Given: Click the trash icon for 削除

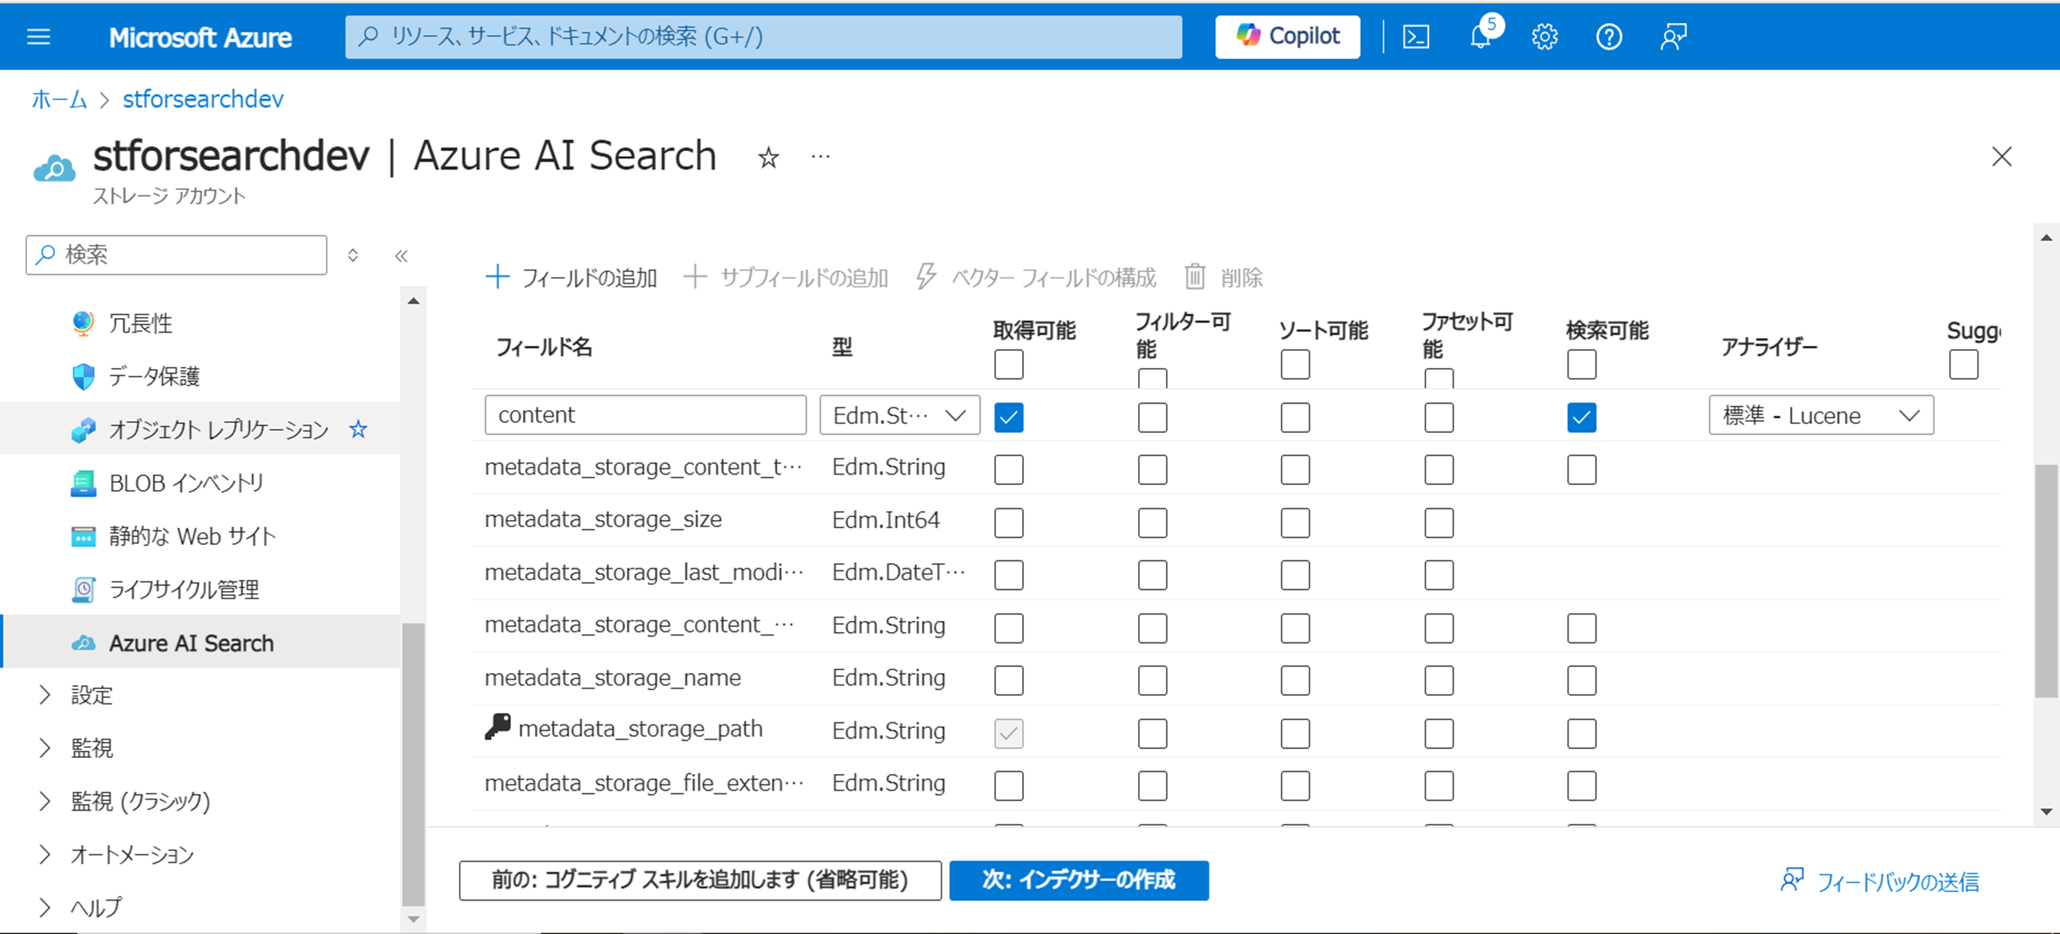Looking at the screenshot, I should click(x=1195, y=277).
